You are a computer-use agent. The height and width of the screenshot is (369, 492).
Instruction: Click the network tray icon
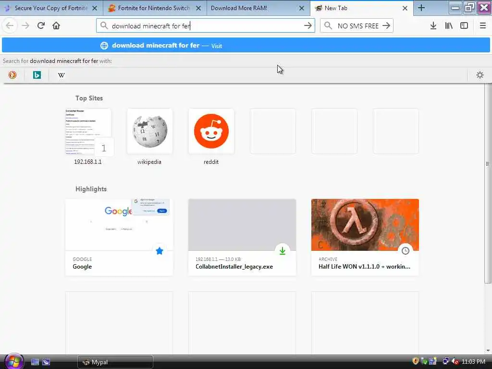click(445, 361)
